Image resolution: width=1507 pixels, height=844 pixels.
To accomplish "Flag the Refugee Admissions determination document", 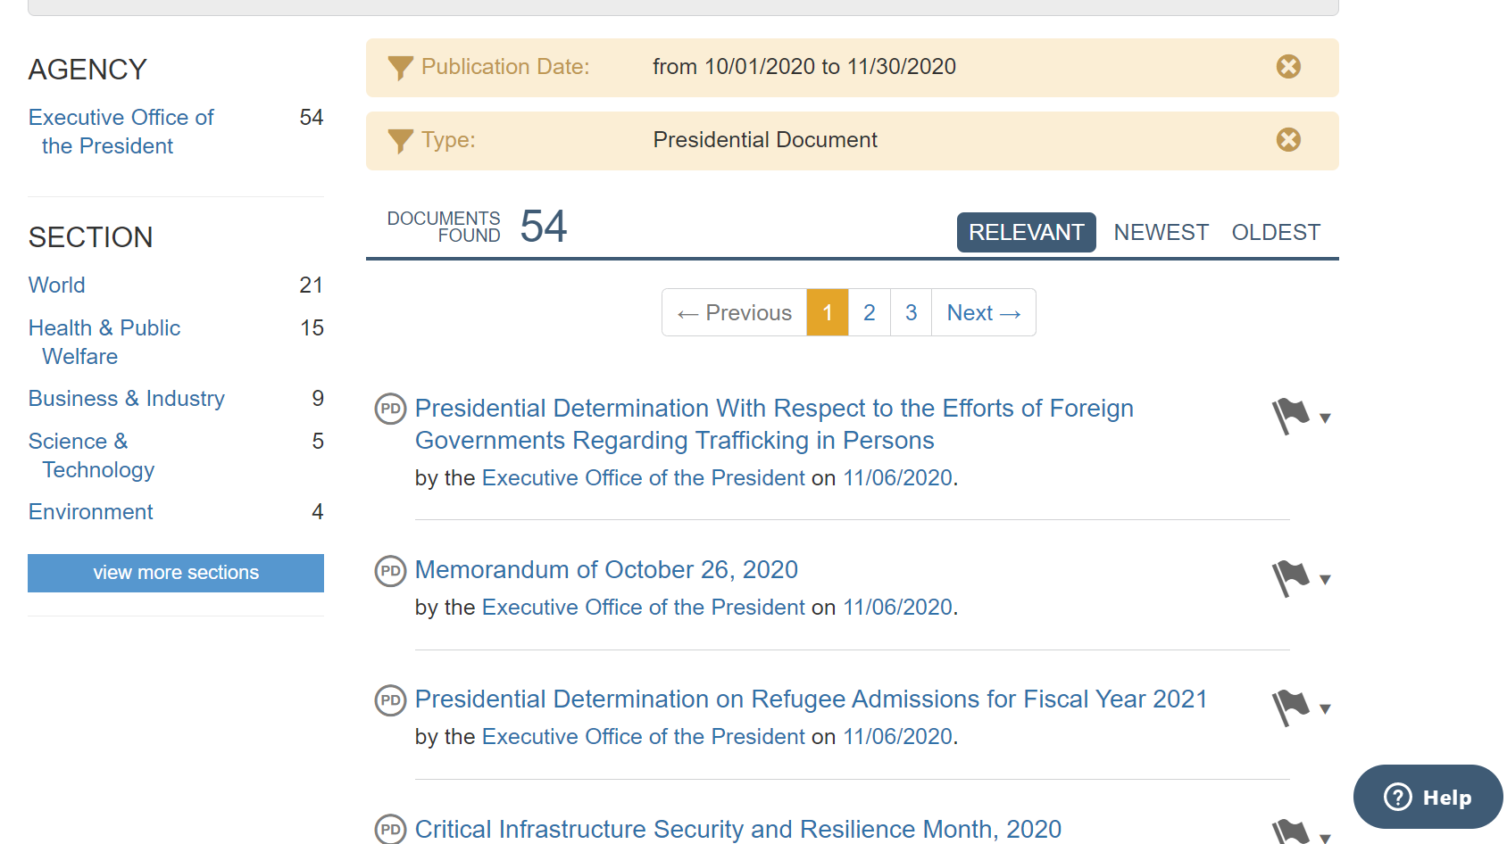I will pyautogui.click(x=1291, y=707).
